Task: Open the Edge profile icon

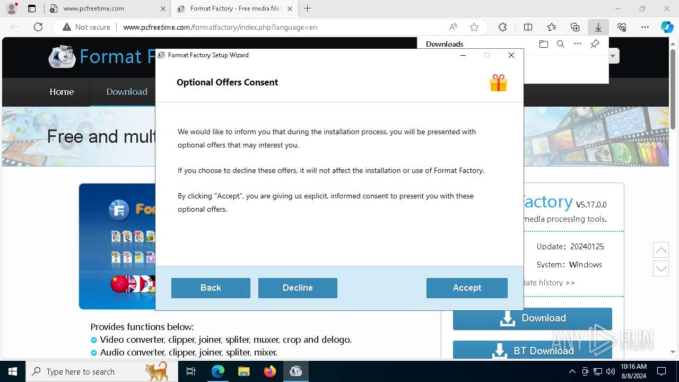Action: pos(12,8)
